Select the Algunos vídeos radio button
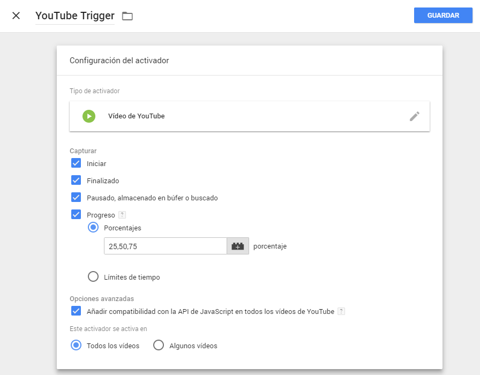The image size is (480, 375). pyautogui.click(x=159, y=346)
